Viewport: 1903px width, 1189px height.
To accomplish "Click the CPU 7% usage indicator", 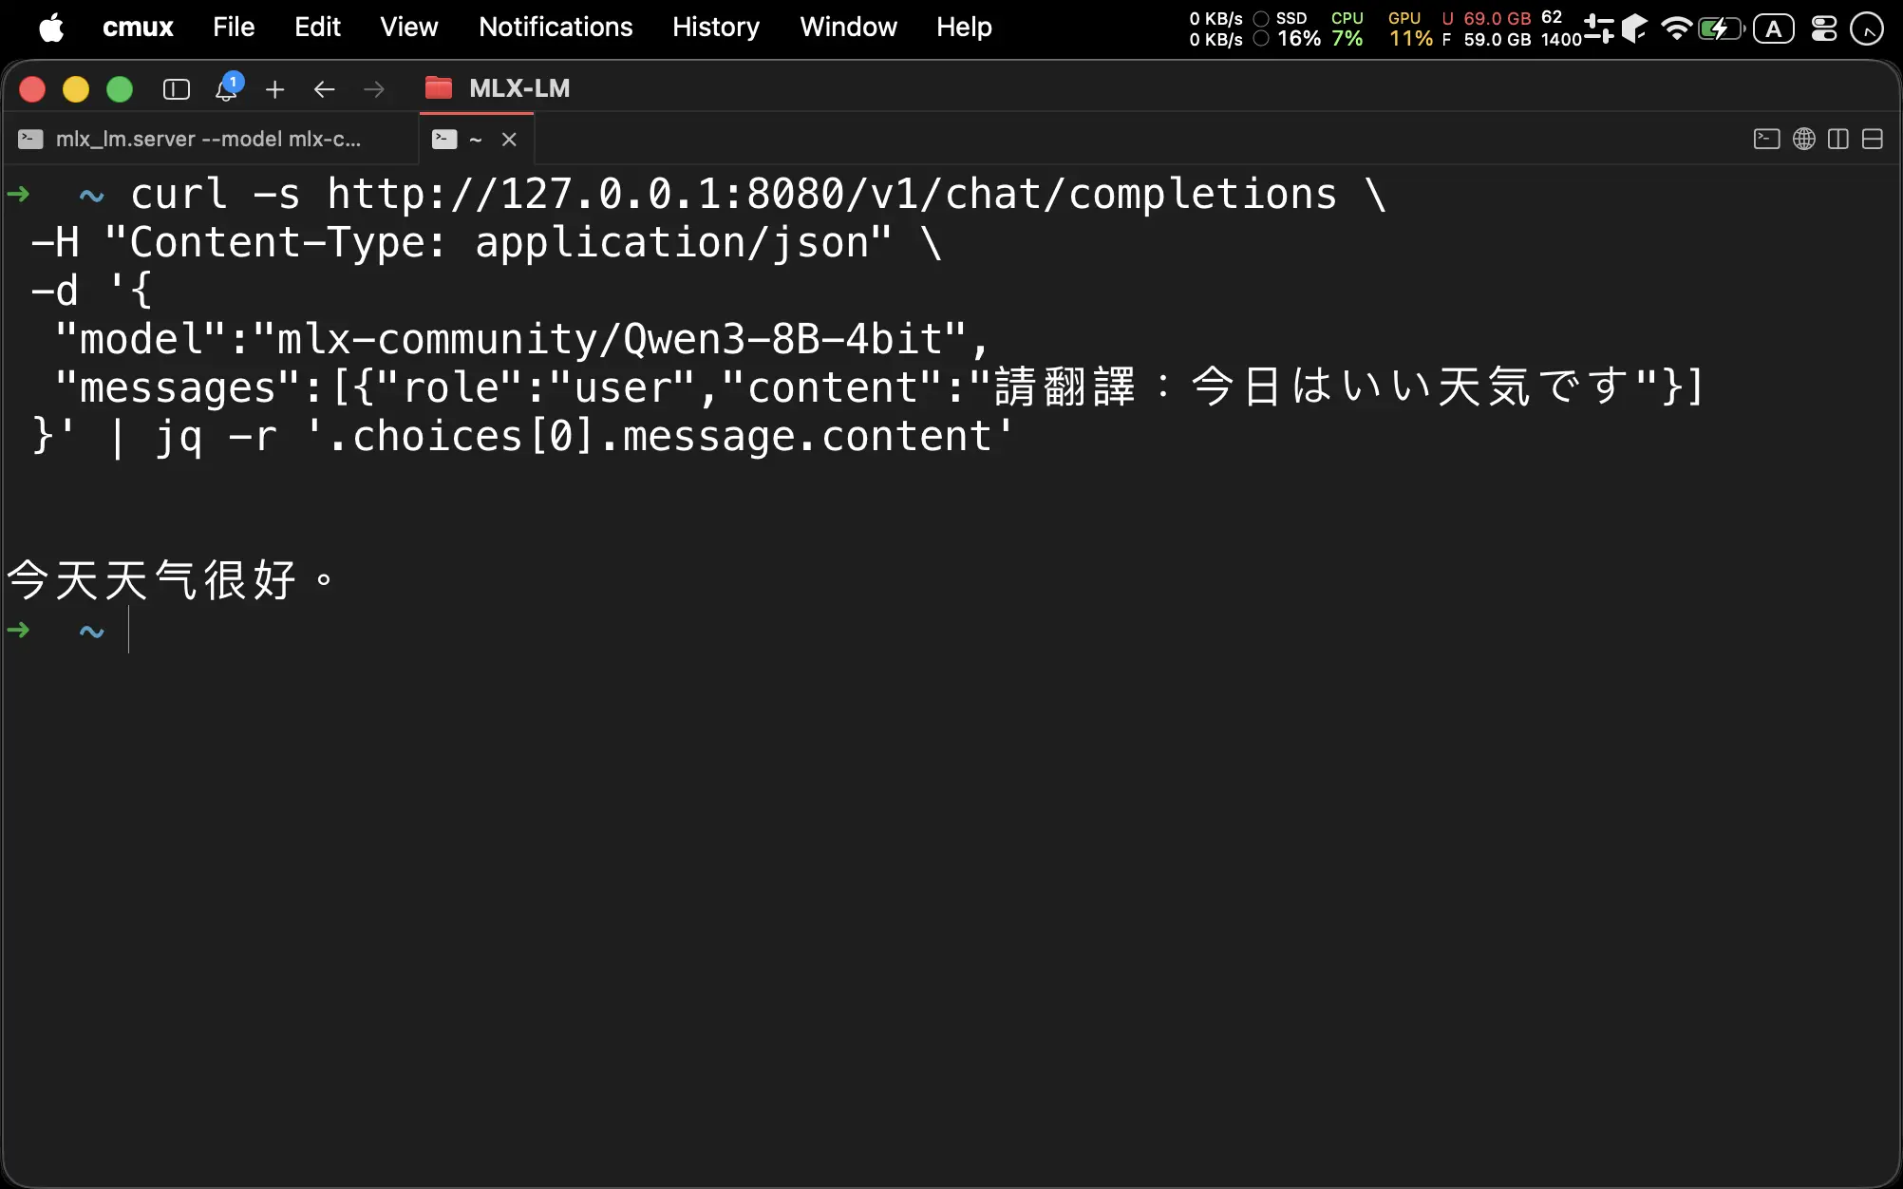I will (1347, 28).
